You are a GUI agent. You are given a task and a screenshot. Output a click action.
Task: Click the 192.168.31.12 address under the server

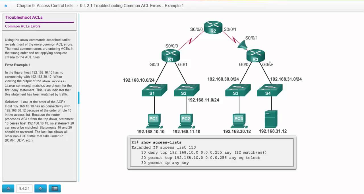(273, 131)
